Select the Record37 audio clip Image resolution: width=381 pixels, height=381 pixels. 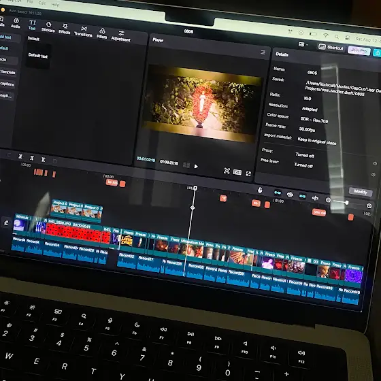[x=149, y=264]
